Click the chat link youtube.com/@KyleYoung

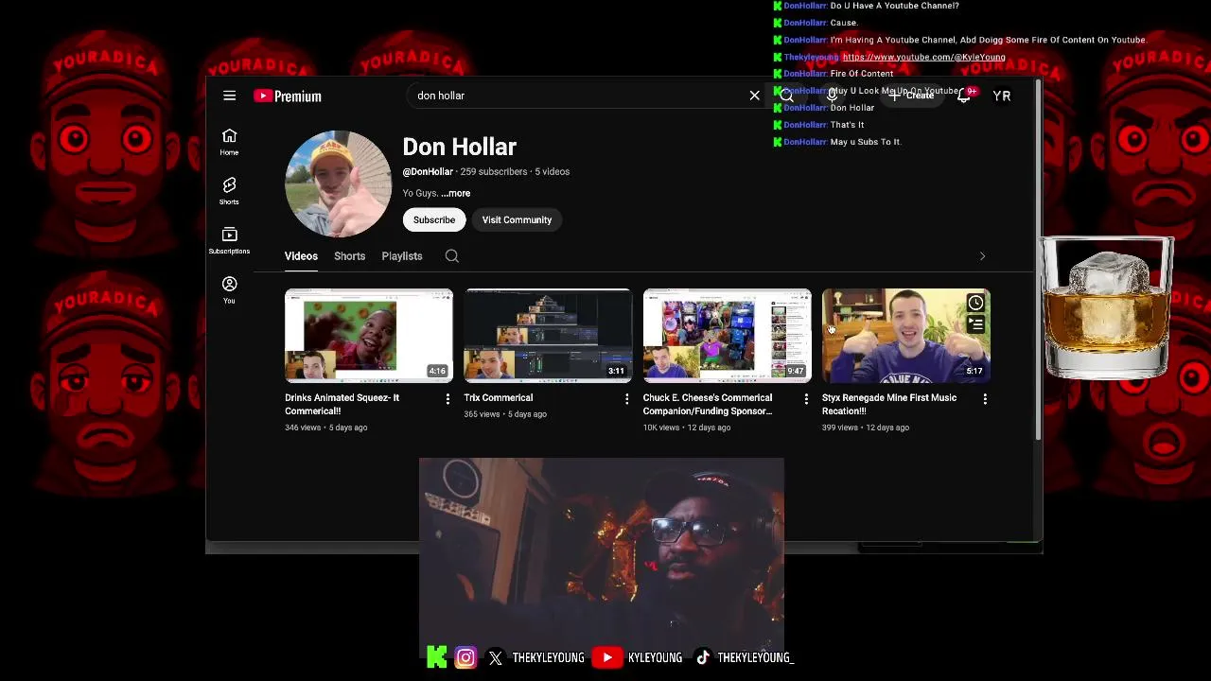(924, 57)
